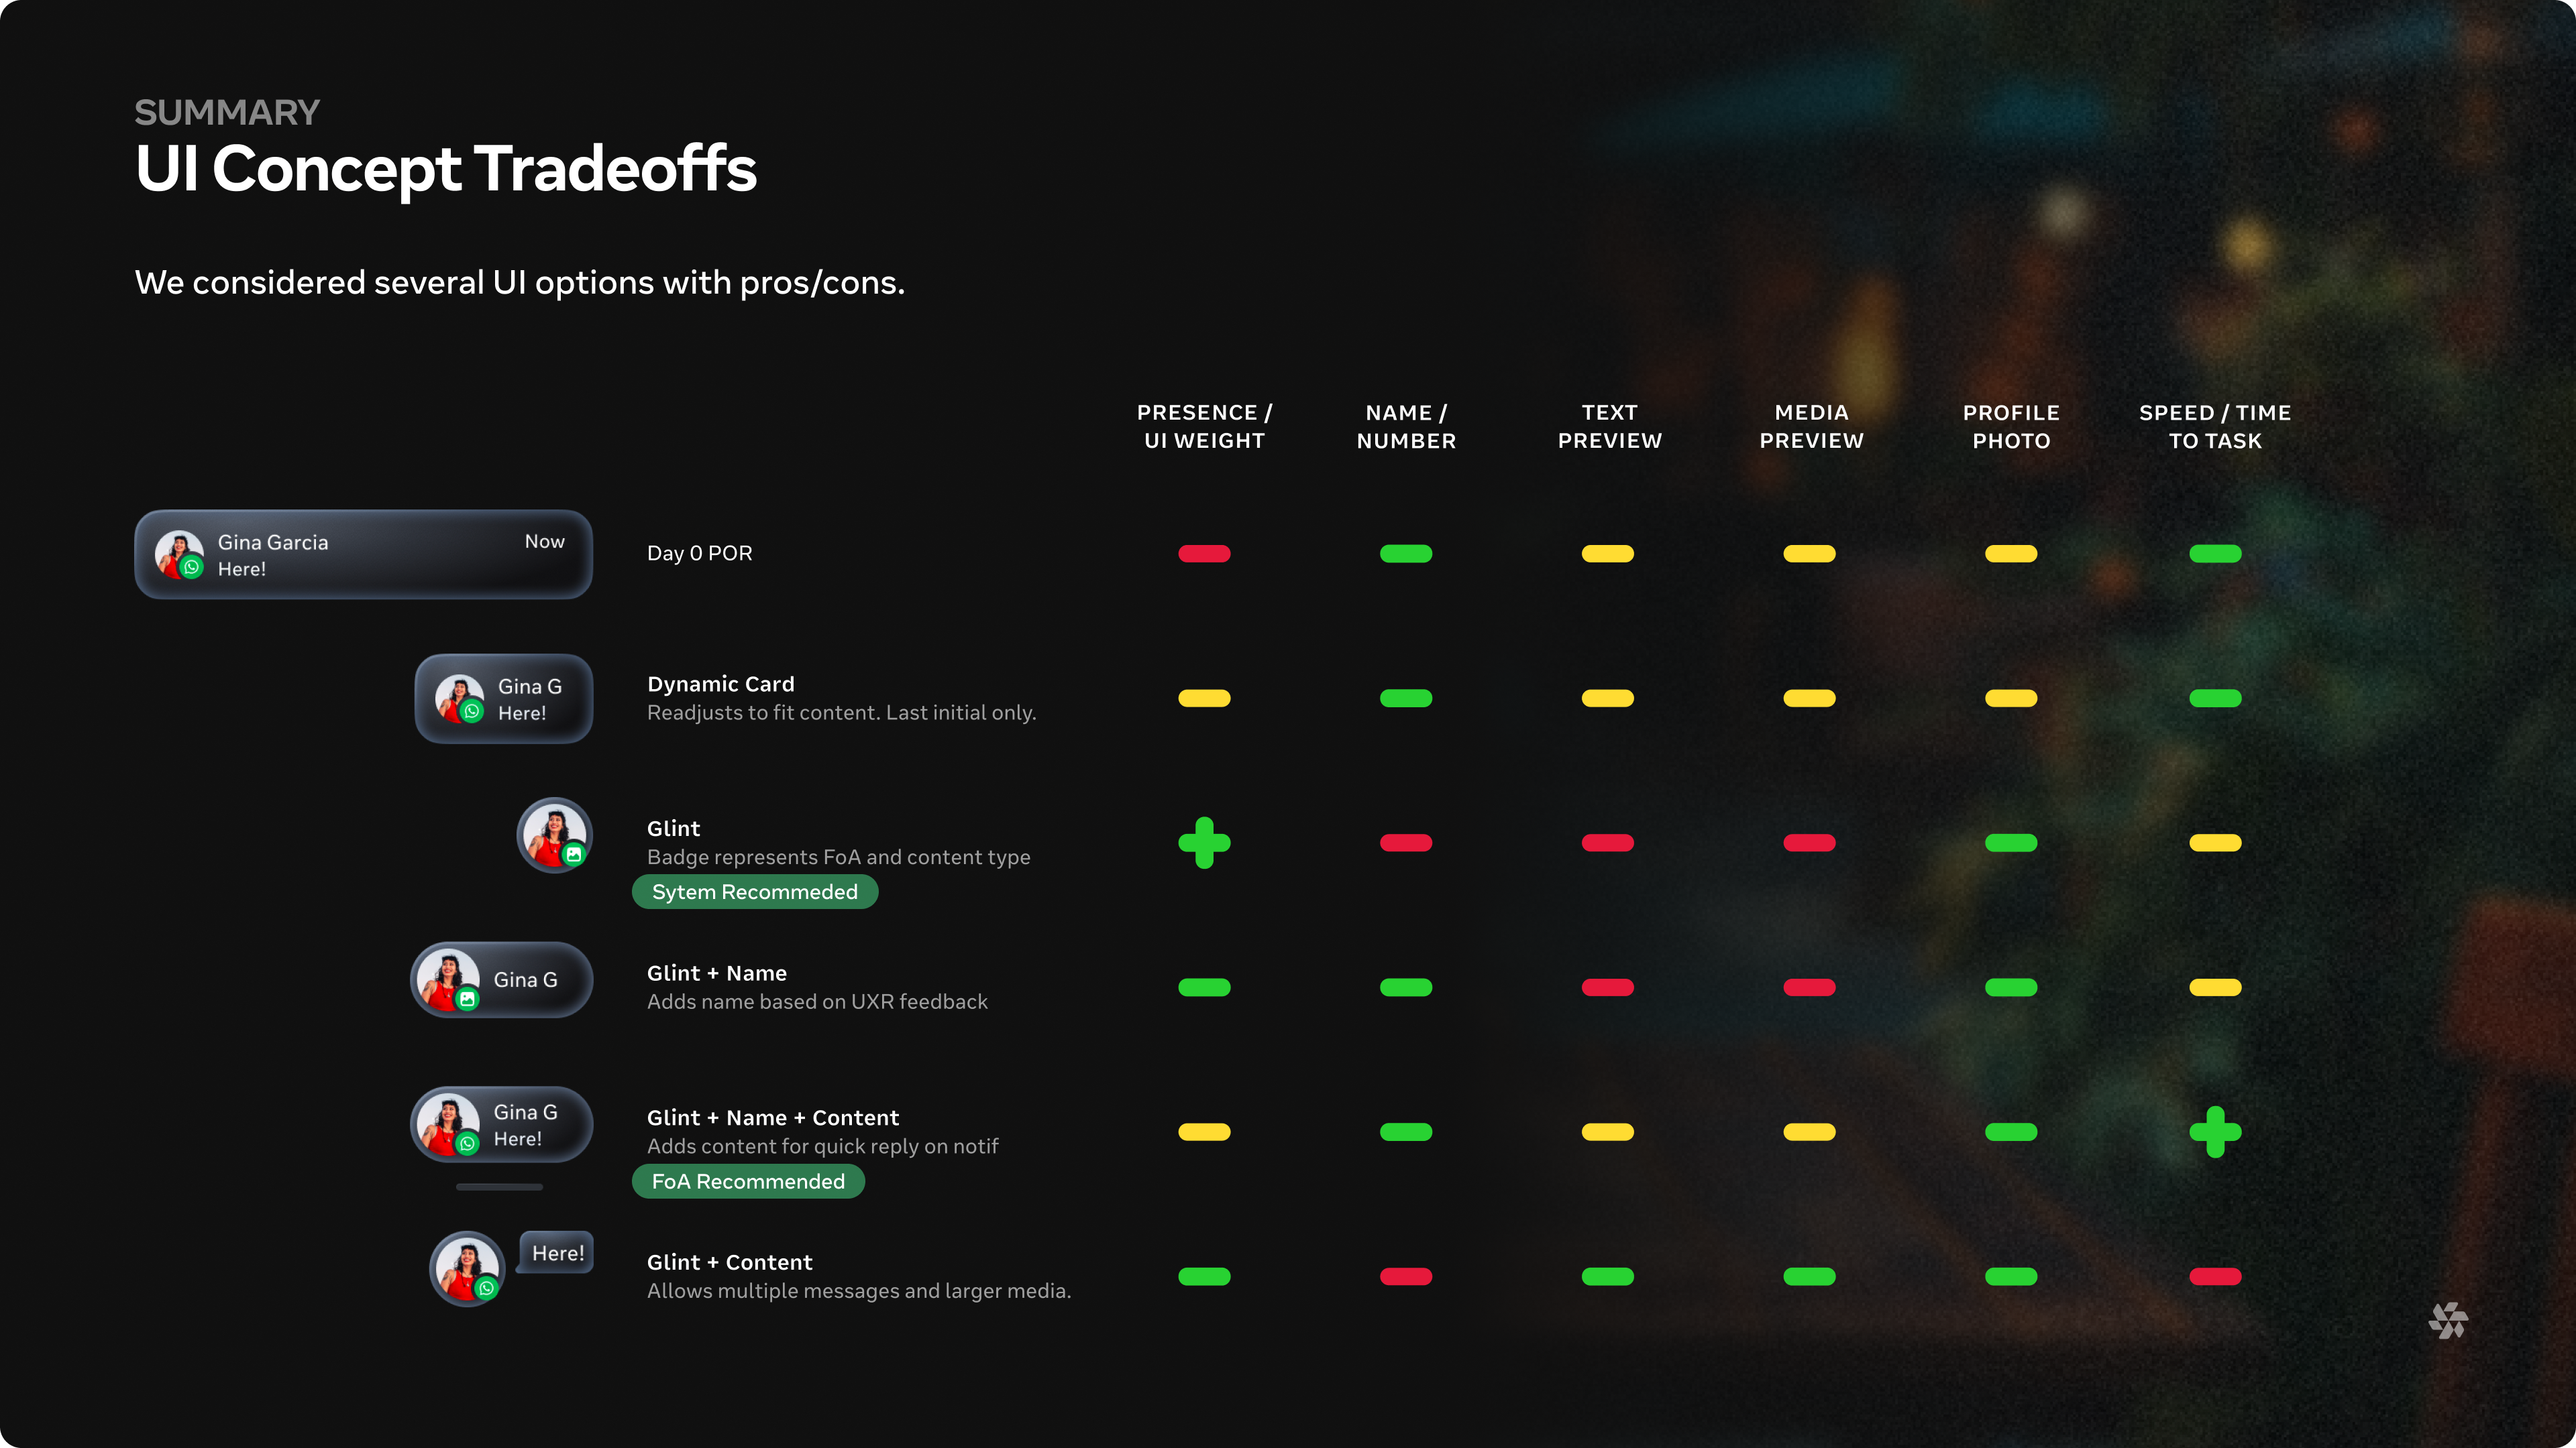Click green indicator for Day 0 POR Name / Number
The image size is (2576, 1448).
pos(1406,554)
